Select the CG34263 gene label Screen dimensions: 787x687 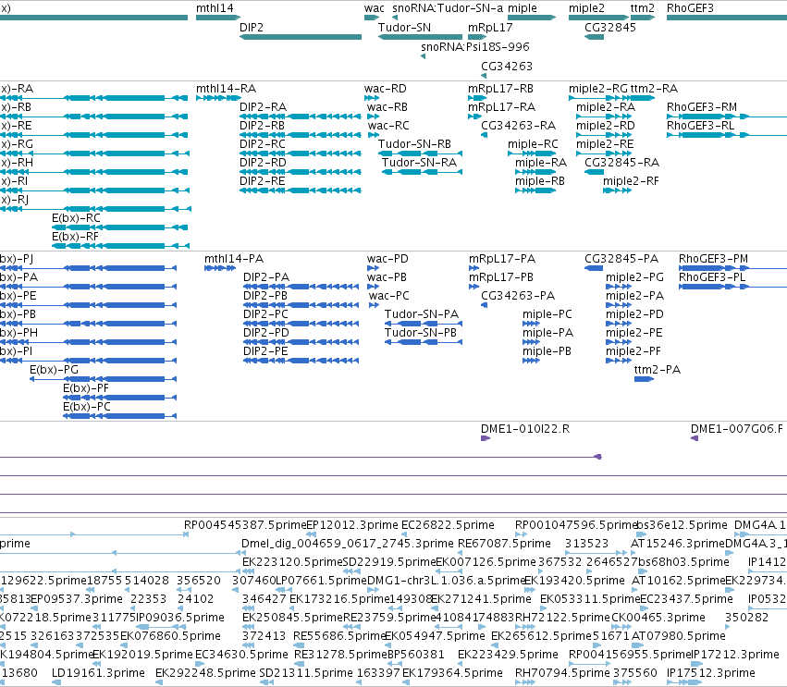click(507, 67)
